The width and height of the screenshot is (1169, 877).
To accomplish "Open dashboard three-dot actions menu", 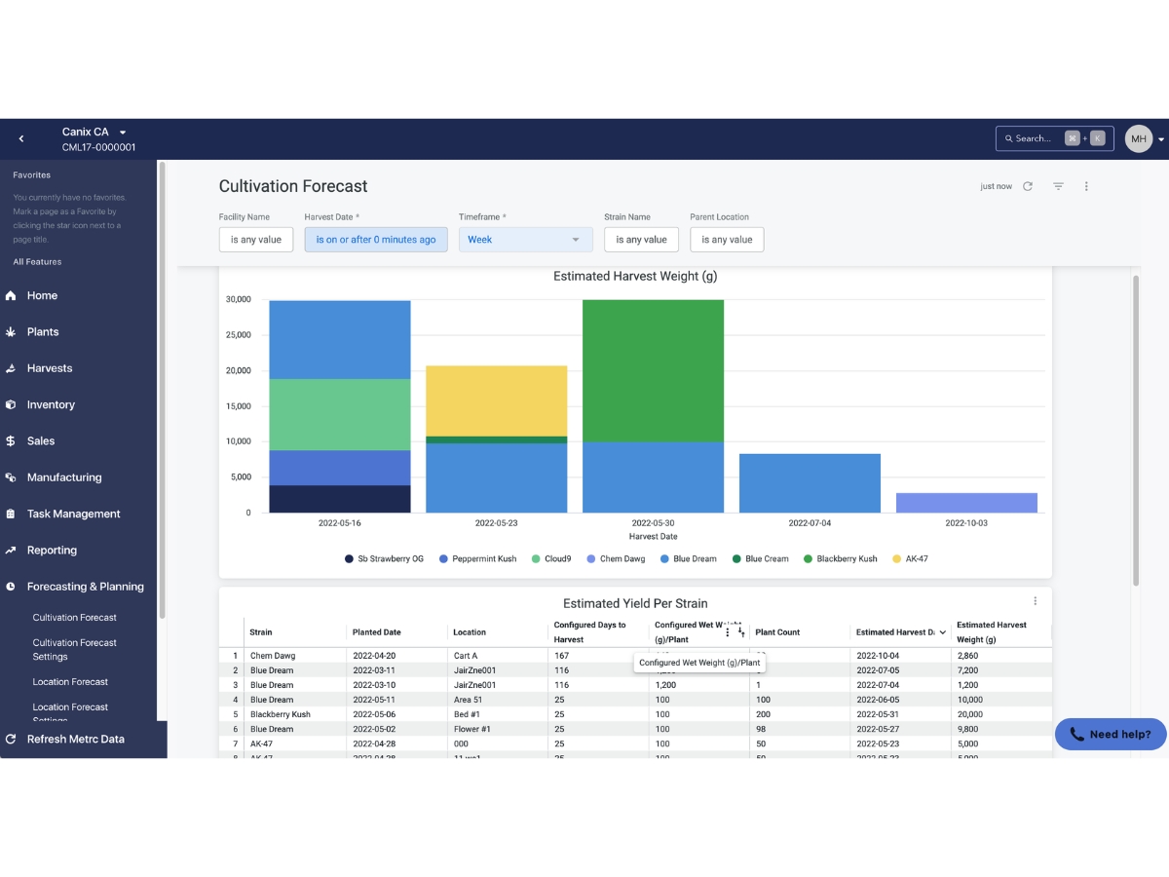I will [x=1086, y=186].
